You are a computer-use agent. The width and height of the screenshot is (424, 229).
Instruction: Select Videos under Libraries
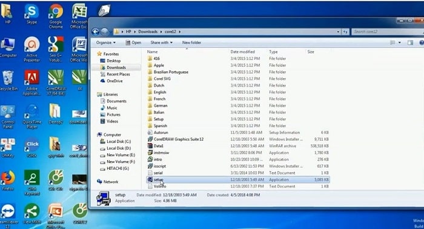pyautogui.click(x=109, y=121)
